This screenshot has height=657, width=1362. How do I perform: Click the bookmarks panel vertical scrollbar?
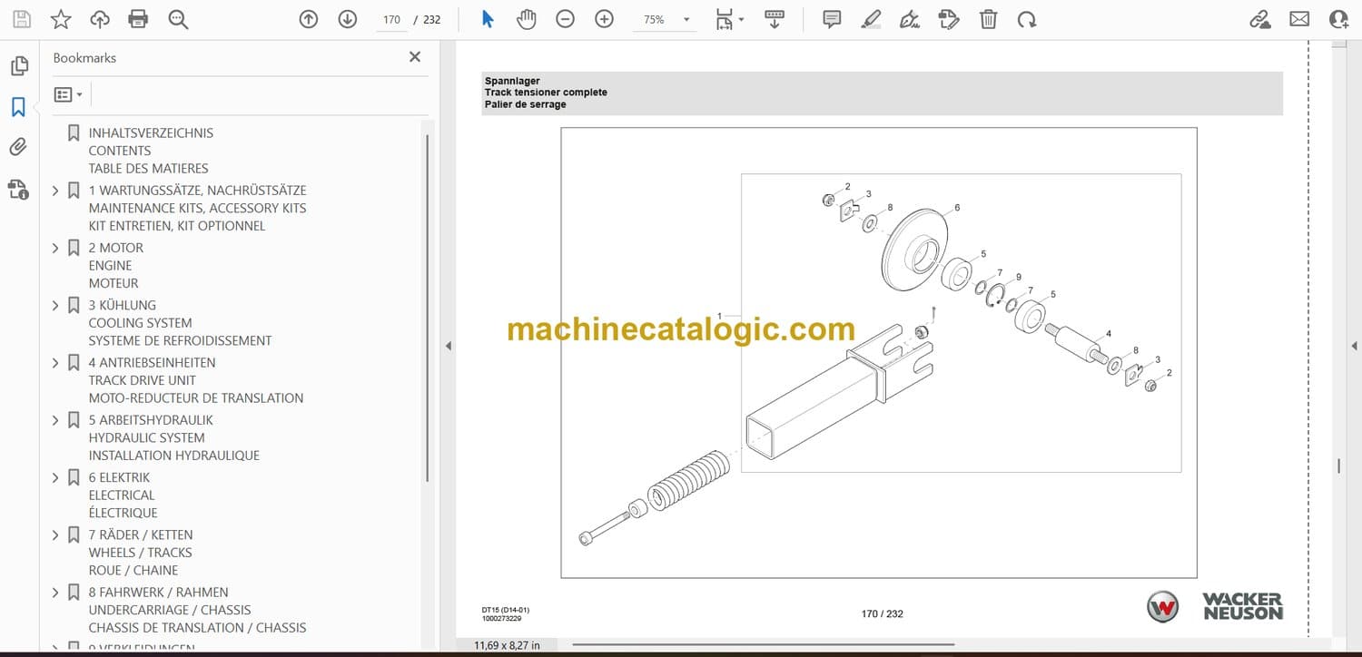point(427,309)
